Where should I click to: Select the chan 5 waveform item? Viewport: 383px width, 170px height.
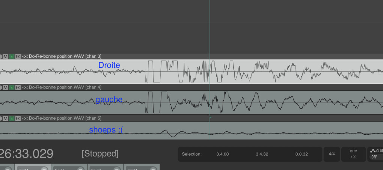(191, 131)
